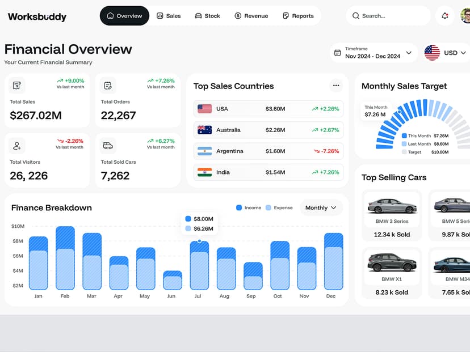The height and width of the screenshot is (352, 470).
Task: Click the Sales tab chart icon
Action: (x=160, y=15)
